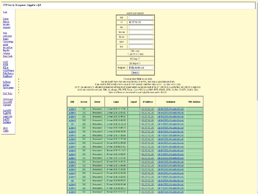
Task: Enable the PCI Data checkbox
Action: pyautogui.click(x=139, y=59)
